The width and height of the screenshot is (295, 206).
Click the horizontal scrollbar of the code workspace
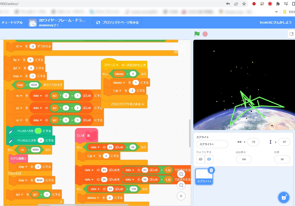coord(83,205)
